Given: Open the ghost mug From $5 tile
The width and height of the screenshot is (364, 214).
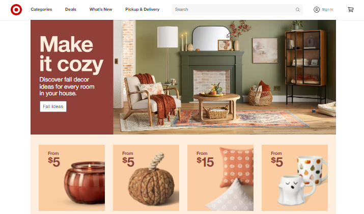Looking at the screenshot, I should [295, 178].
